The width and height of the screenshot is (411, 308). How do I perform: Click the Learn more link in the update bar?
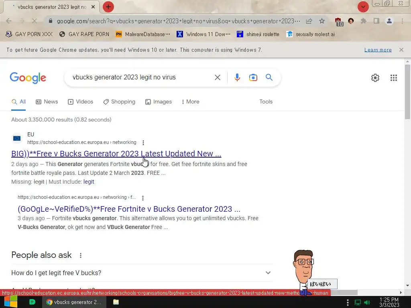pos(378,50)
